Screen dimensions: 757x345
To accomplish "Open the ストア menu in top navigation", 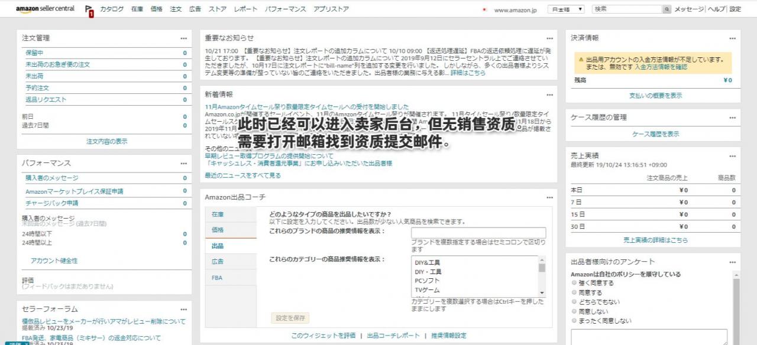I will point(218,9).
